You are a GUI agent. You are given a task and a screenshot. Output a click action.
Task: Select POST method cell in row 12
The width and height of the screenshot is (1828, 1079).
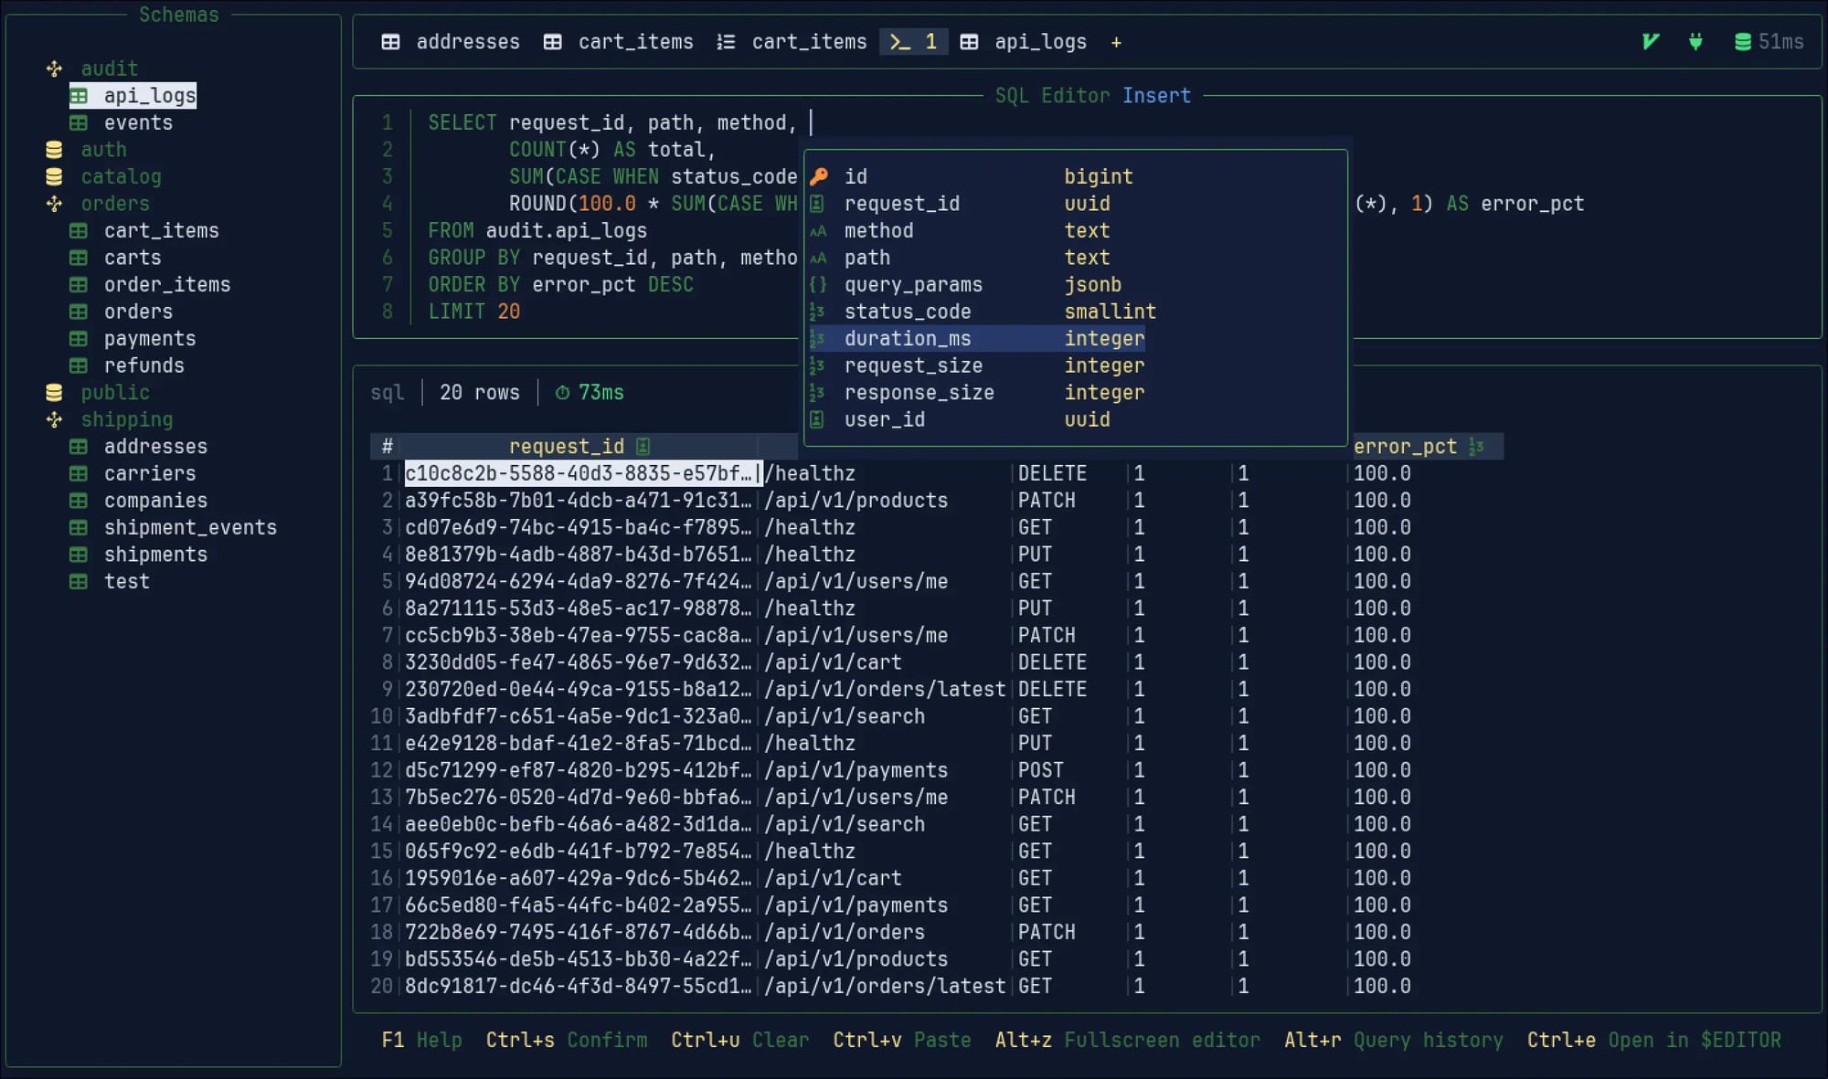click(1041, 770)
